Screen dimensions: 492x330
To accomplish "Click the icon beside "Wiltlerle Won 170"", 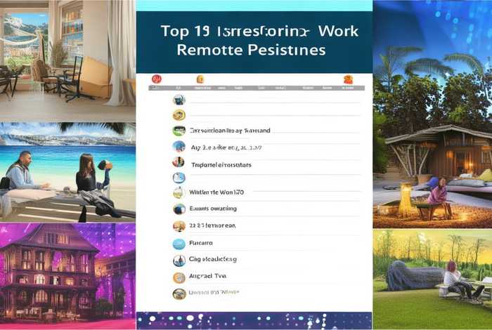I will [179, 192].
